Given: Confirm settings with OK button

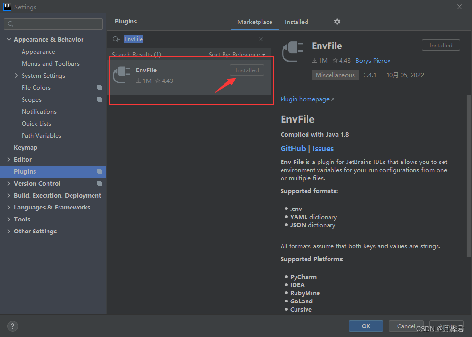Looking at the screenshot, I should tap(366, 326).
